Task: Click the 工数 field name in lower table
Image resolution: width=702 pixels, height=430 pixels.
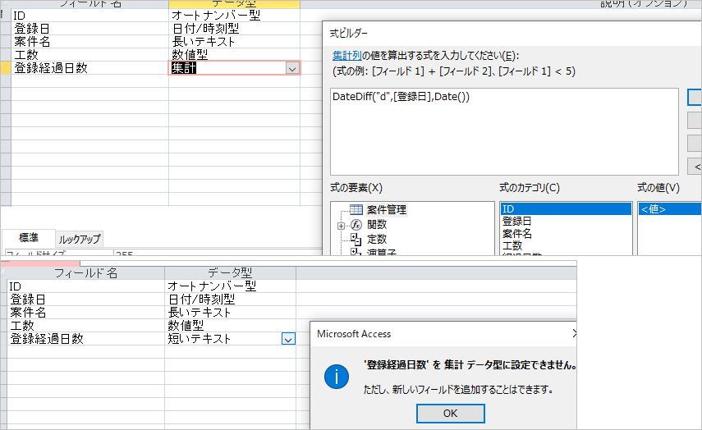Action: click(85, 325)
